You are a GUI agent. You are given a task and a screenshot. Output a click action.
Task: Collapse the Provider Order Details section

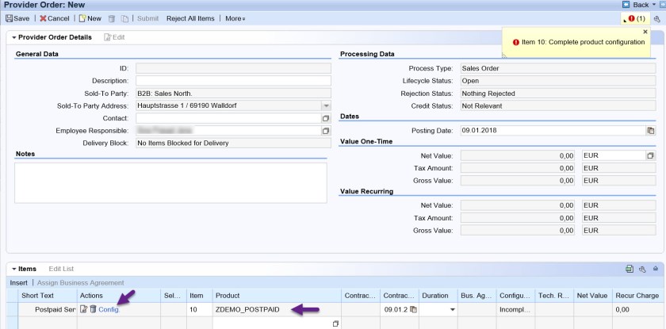pyautogui.click(x=13, y=37)
